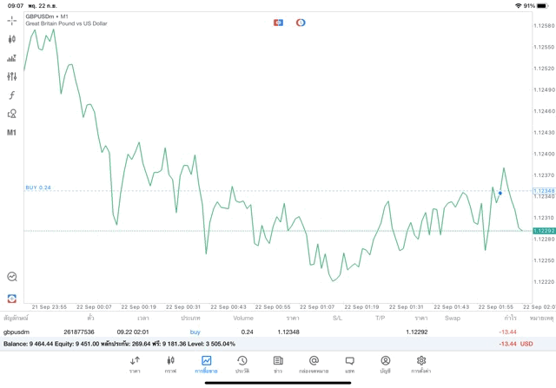Screen dimensions: 556x388
Task: Switch to the chart tab with candlesticks
Action: point(170,365)
